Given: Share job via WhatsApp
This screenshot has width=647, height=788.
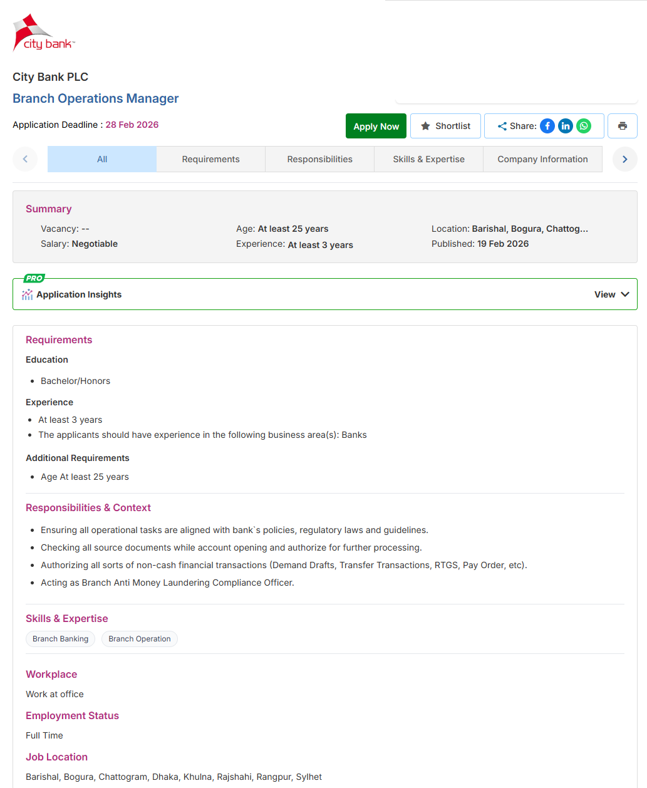Looking at the screenshot, I should 584,126.
